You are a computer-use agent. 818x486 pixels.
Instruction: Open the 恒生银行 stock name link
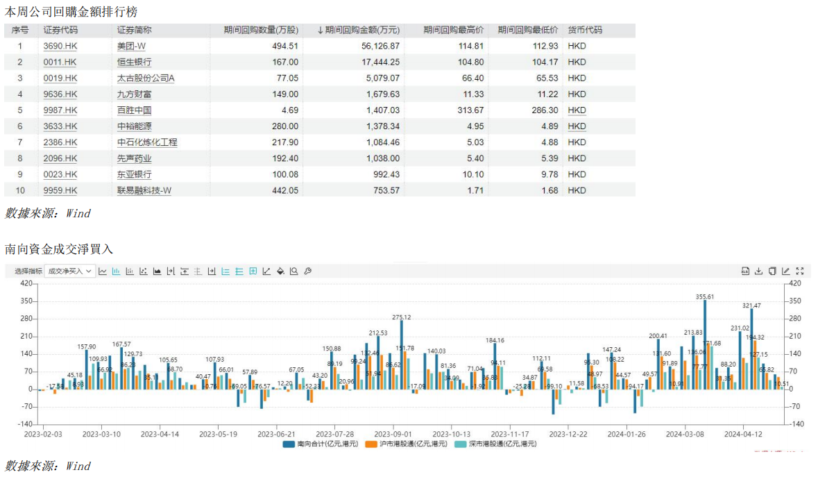point(134,62)
